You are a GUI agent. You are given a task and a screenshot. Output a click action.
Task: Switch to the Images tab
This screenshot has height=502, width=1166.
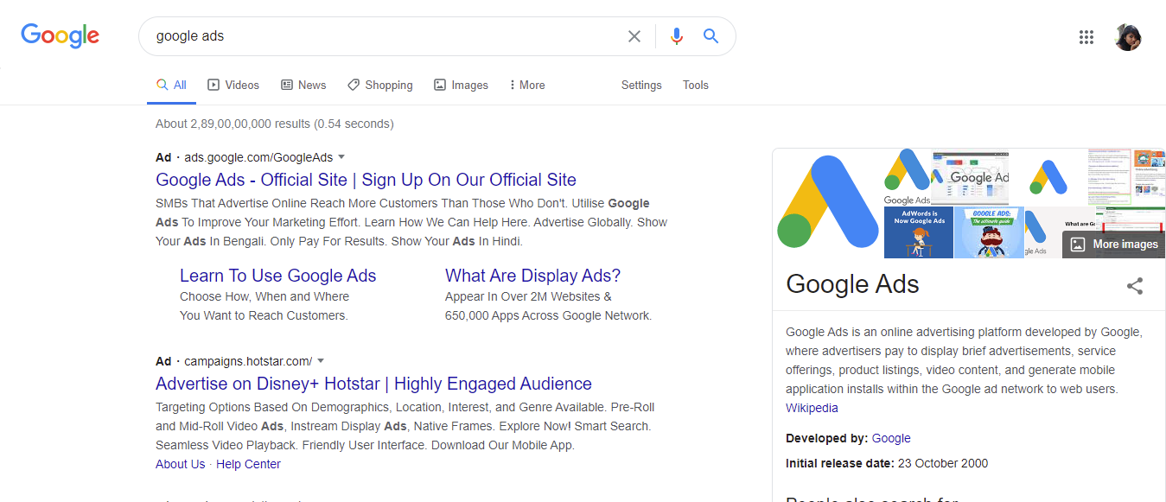462,85
